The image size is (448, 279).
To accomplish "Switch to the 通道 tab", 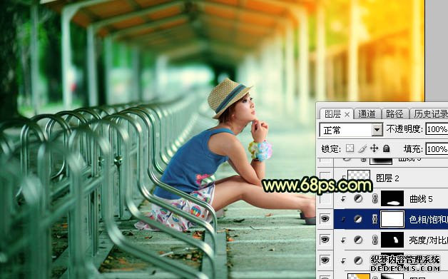I will [x=367, y=113].
